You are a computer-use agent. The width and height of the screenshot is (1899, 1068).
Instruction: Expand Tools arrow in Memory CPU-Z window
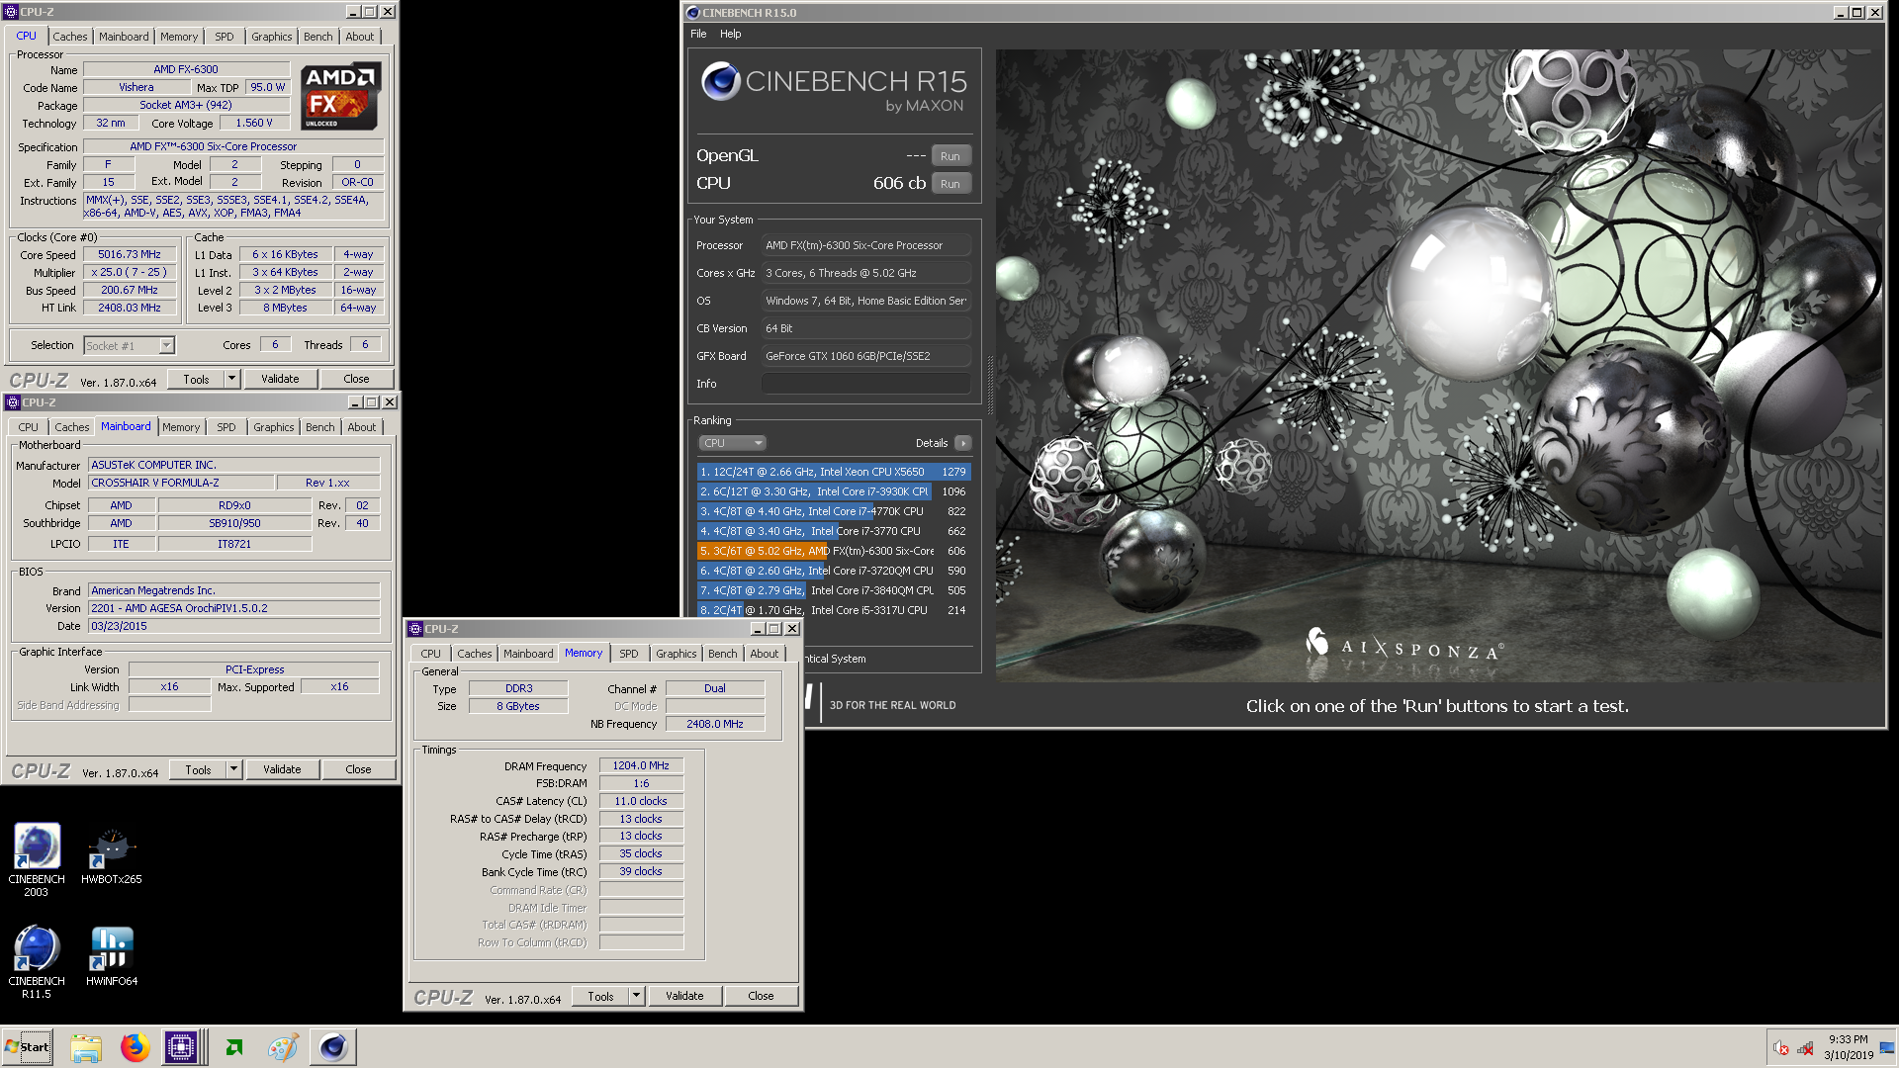(637, 996)
